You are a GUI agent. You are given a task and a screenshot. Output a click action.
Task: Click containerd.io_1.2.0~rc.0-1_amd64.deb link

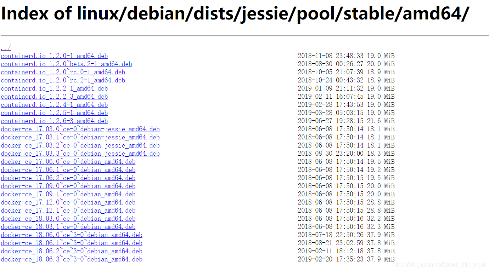[x=63, y=72]
